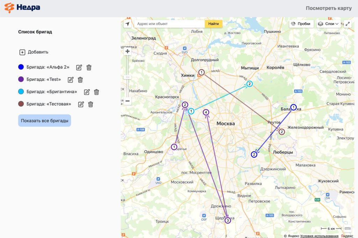Click purple marker 2 near Красногорск
Screen dimensions: 358x238
click(x=185, y=105)
